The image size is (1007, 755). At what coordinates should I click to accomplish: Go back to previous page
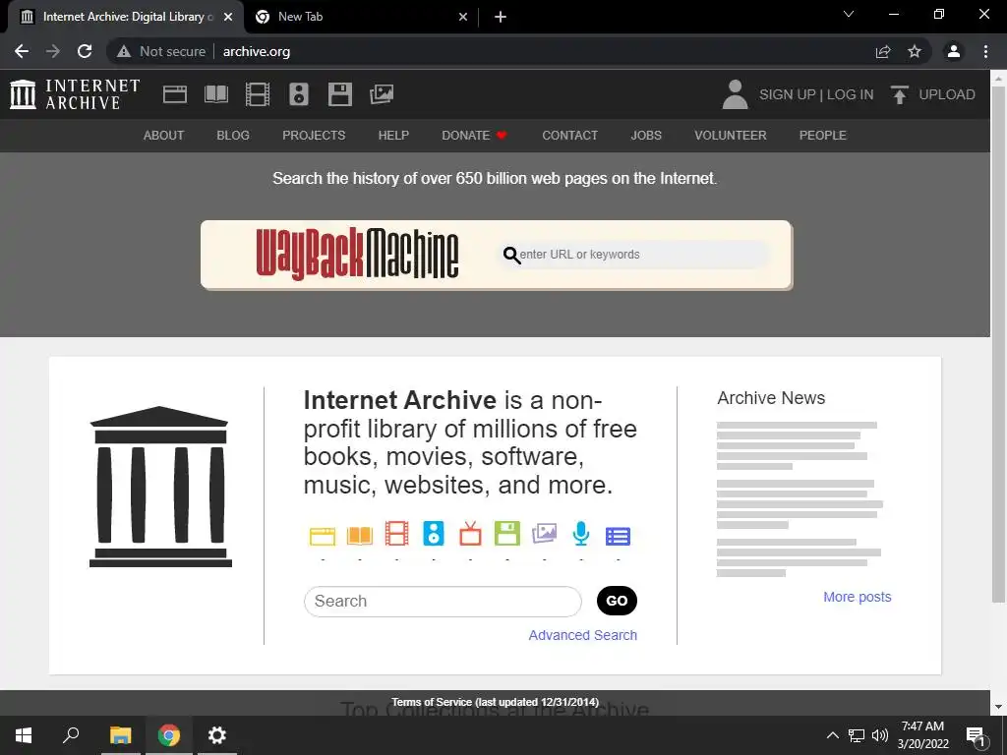point(22,51)
